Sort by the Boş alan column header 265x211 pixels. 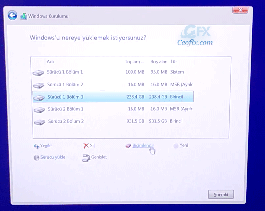[x=159, y=62]
